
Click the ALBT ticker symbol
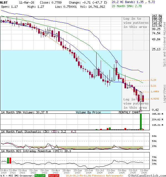pyautogui.click(x=4, y=2)
